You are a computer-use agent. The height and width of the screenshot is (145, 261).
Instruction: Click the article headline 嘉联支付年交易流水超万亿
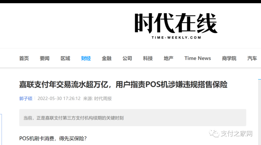[x=123, y=84]
